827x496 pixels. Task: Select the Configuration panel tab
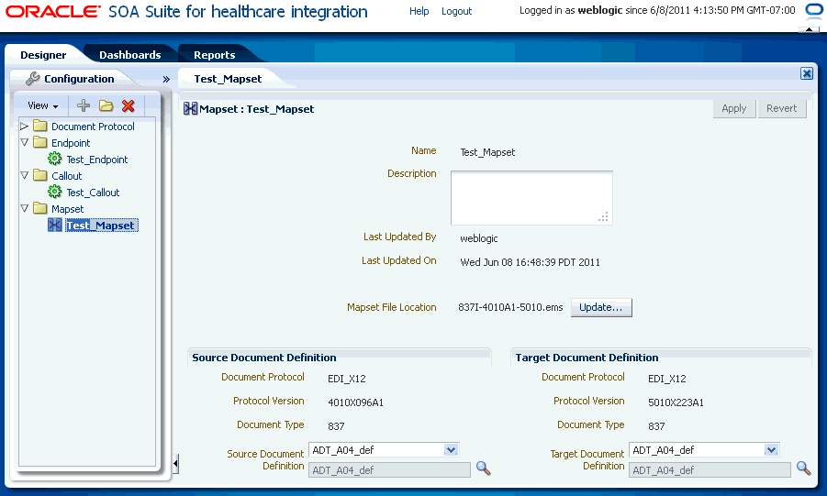click(79, 79)
